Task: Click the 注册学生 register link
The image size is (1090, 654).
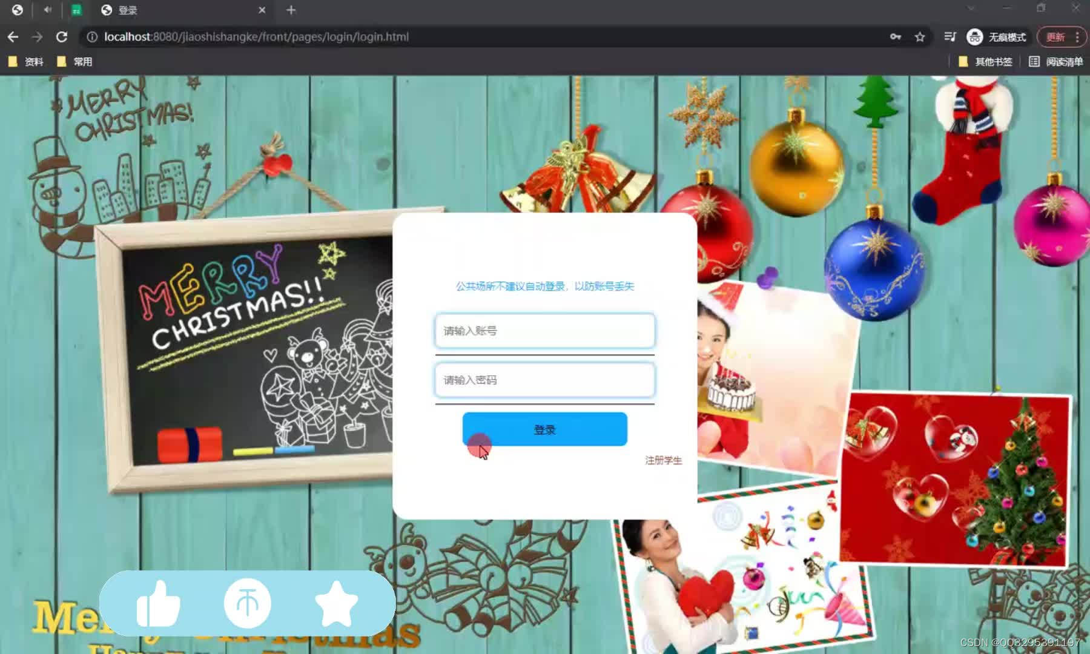Action: coord(663,460)
